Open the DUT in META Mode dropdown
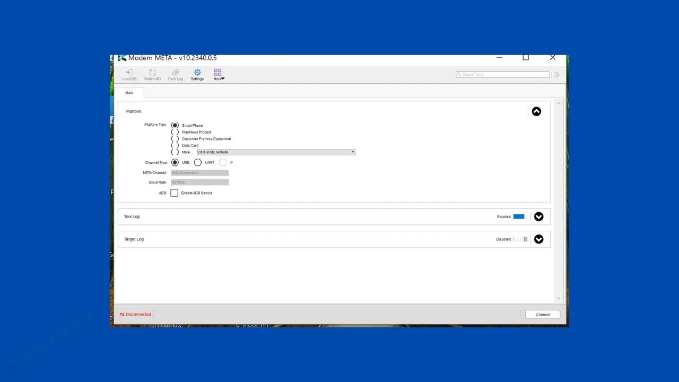Screen dimensions: 679x382 point(276,152)
